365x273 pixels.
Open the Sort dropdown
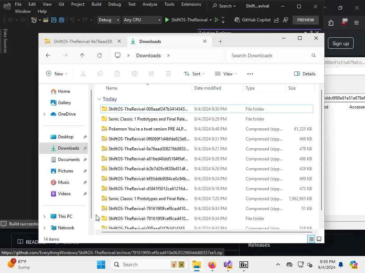[194, 74]
